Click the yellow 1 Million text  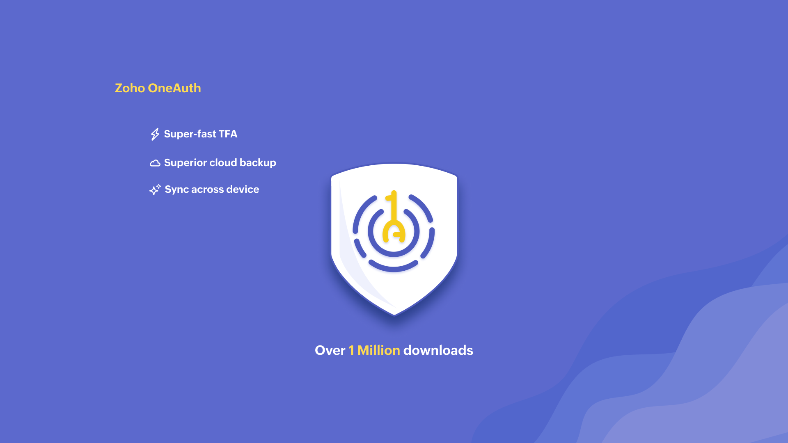click(x=374, y=350)
